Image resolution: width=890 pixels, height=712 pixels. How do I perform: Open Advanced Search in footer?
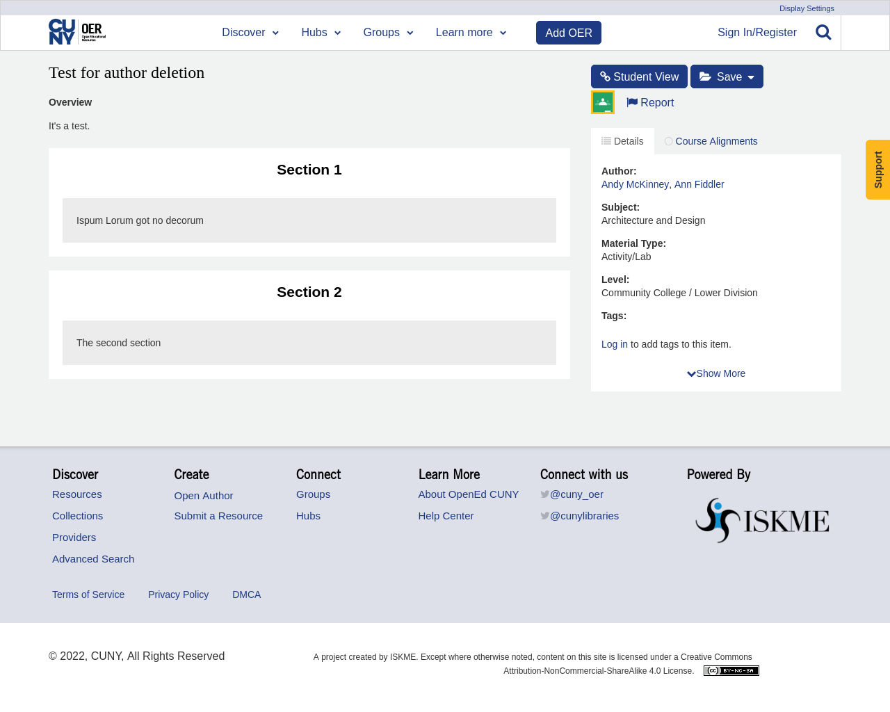(x=93, y=559)
